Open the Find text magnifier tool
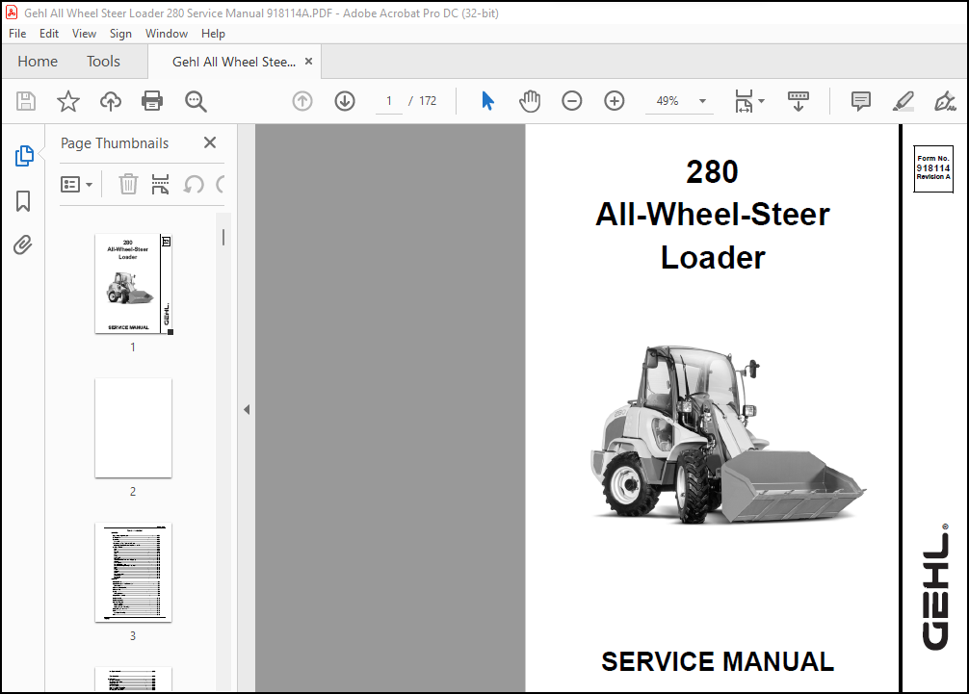 point(196,101)
